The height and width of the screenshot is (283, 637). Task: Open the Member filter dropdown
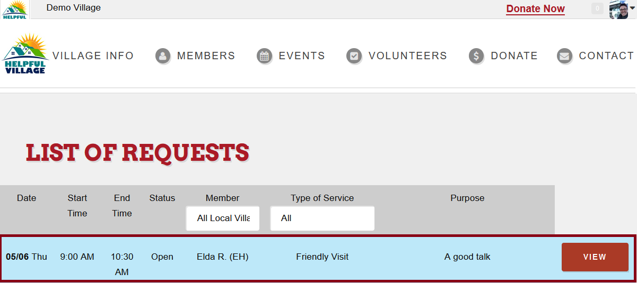coord(223,218)
